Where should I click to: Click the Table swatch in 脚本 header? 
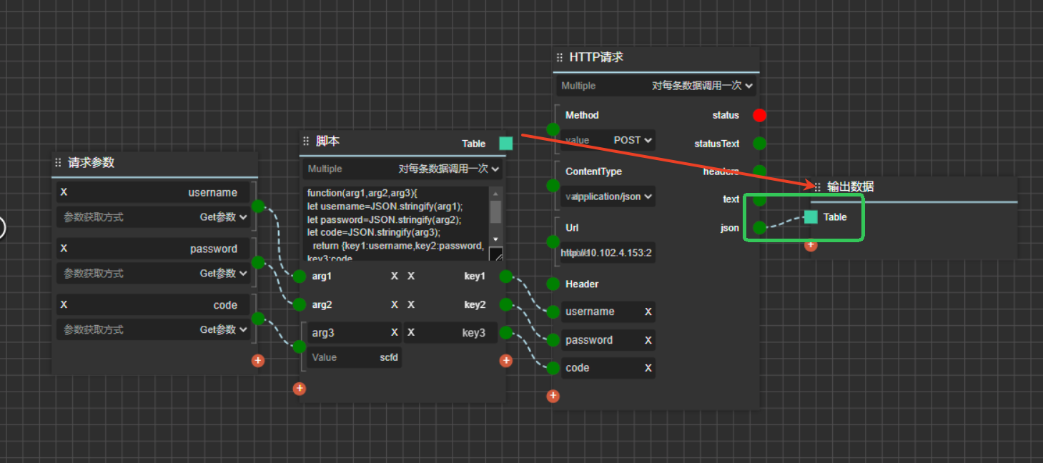point(505,144)
